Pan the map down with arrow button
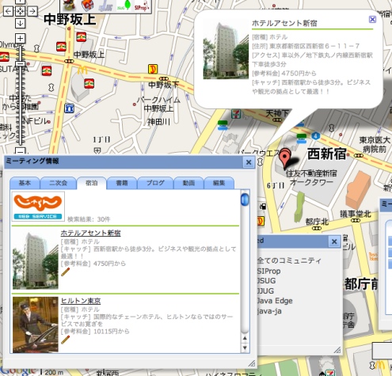Screen dimensions: 392x376 (x=21, y=23)
